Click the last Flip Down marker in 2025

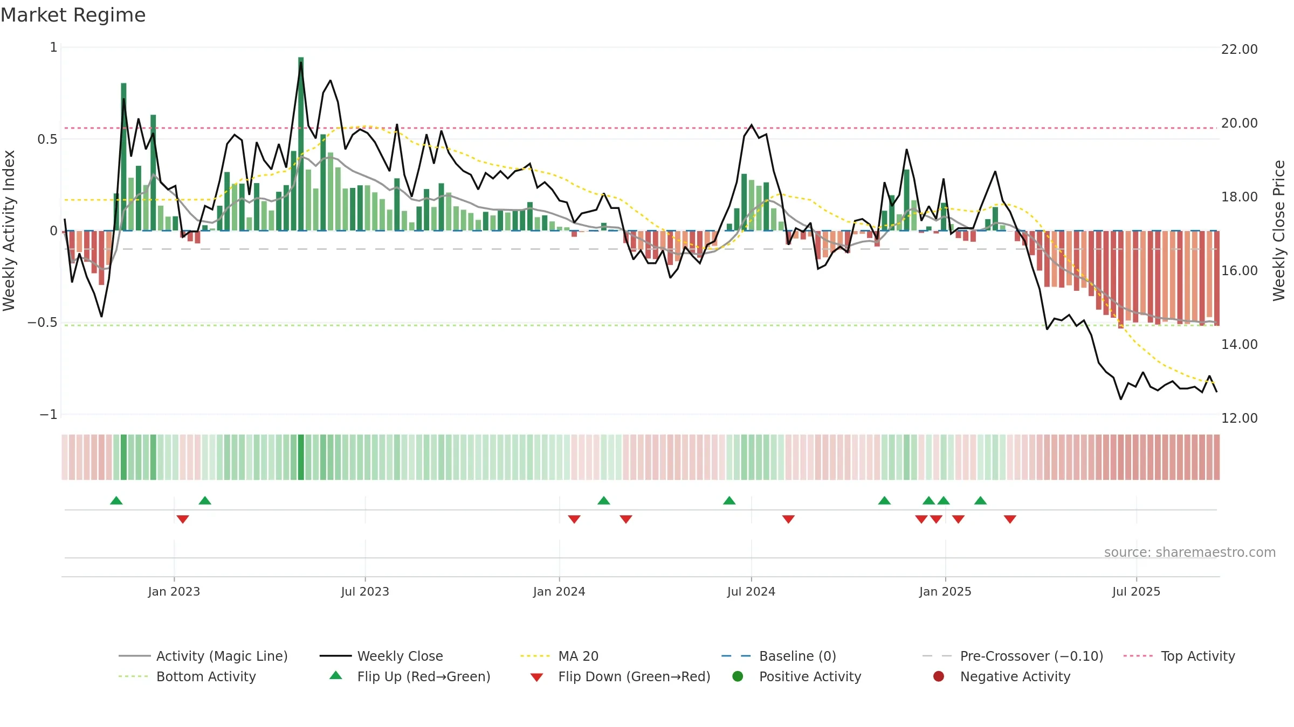[x=1010, y=519]
